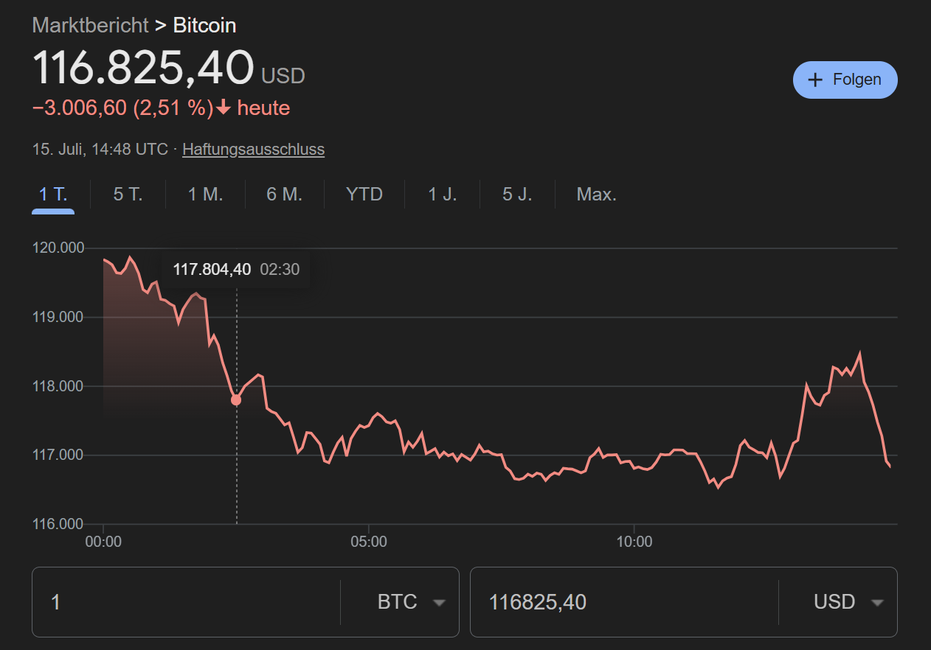This screenshot has width=931, height=650.
Task: Switch to the 1 J. time range
Action: pyautogui.click(x=443, y=195)
